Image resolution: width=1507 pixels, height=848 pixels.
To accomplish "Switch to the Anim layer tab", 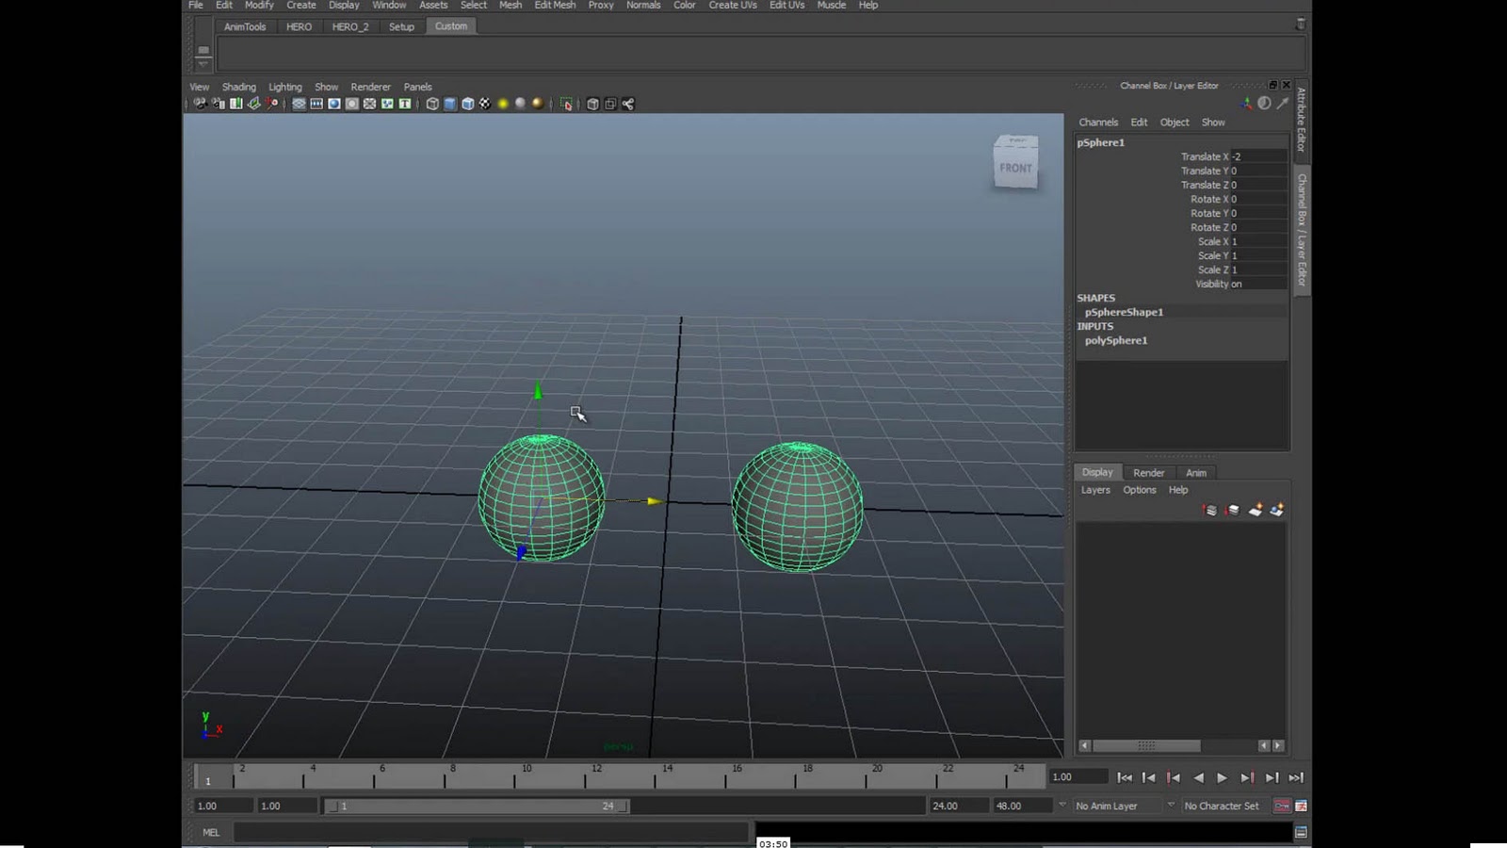I will tap(1196, 473).
